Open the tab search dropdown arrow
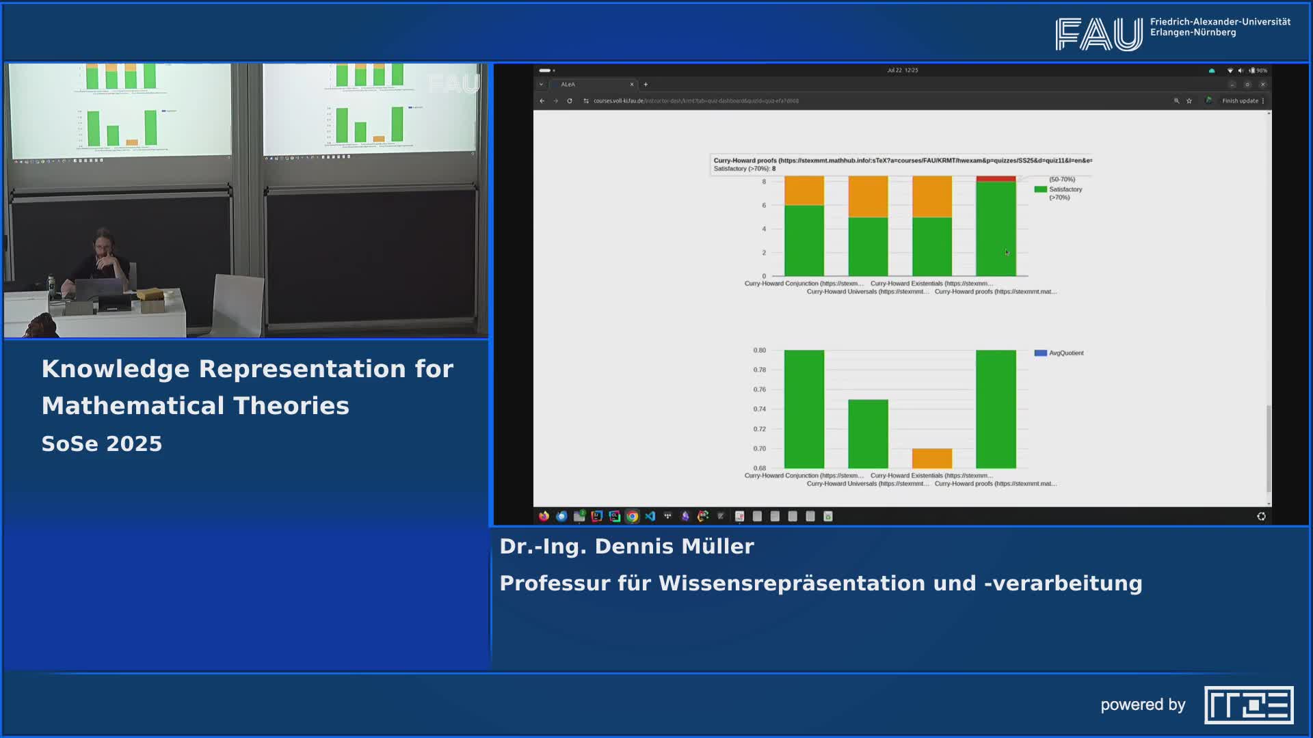1313x738 pixels. (541, 85)
